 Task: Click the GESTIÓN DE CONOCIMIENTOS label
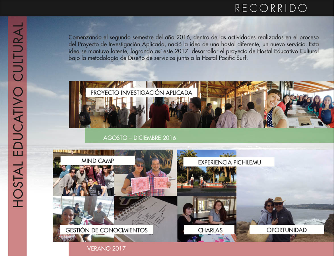click(x=106, y=230)
